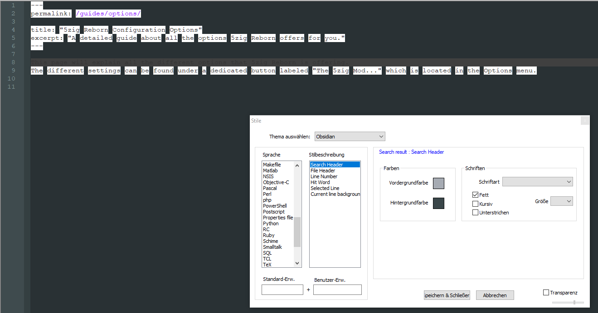
Task: Enable the Fett bold checkbox
Action: point(475,195)
